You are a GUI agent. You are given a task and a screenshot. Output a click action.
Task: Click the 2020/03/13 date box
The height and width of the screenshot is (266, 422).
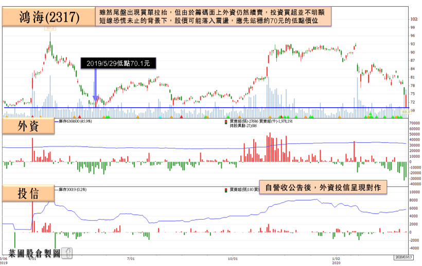coord(403,257)
